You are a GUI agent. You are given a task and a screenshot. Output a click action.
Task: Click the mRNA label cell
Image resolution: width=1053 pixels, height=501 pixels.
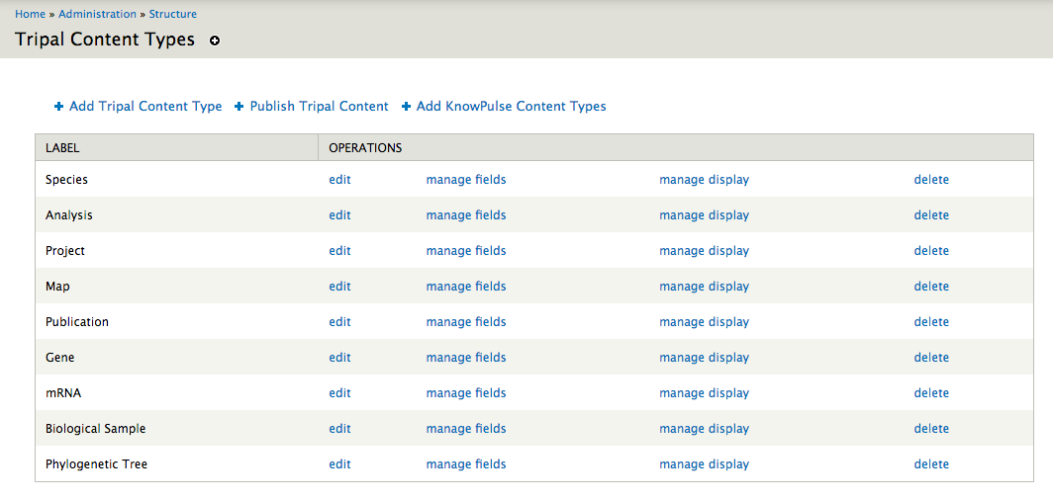point(176,393)
